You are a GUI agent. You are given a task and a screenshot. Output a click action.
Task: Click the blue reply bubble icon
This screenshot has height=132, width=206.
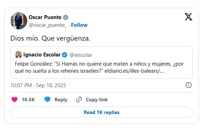47,100
